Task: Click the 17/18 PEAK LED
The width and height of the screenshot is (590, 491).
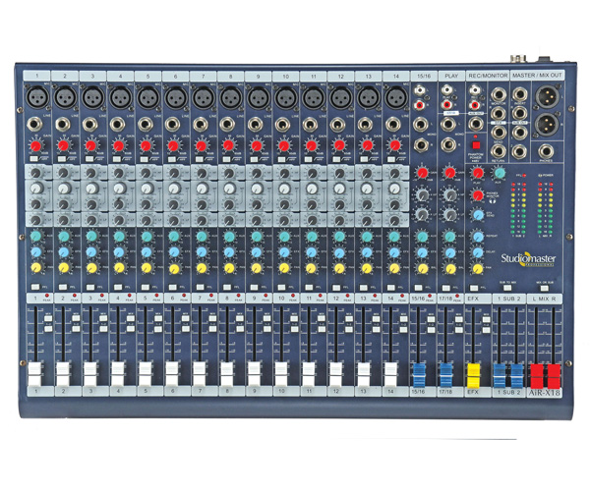Action: tap(458, 297)
